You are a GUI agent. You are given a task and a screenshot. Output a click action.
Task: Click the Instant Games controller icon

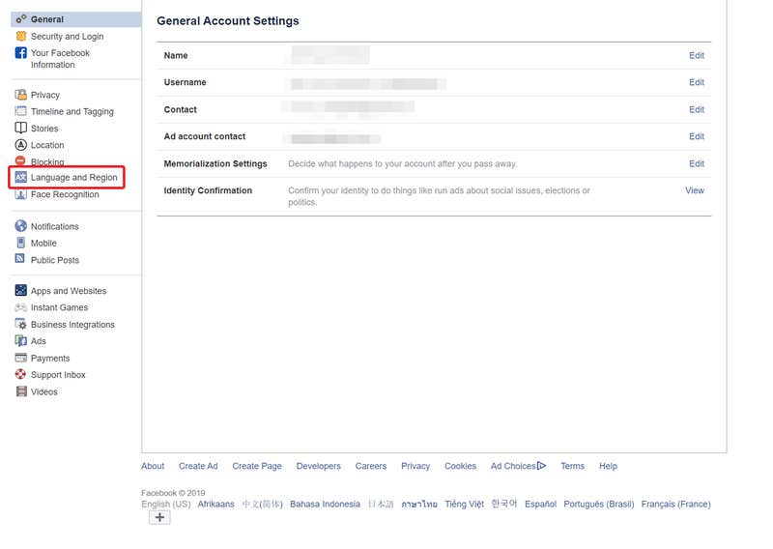tap(20, 307)
